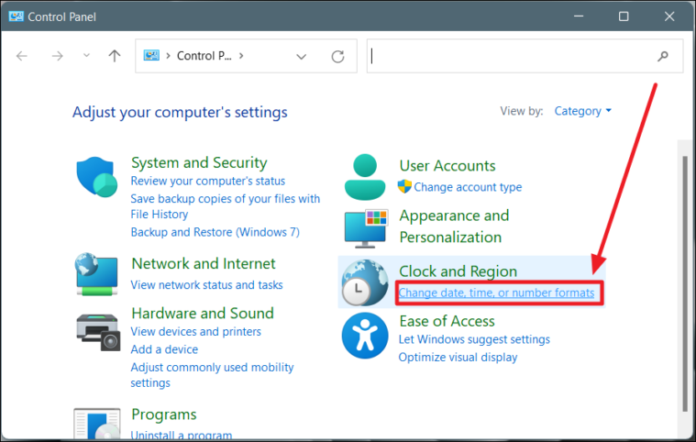The image size is (696, 442).
Task: Refresh the Control Panel address bar
Action: pos(337,56)
